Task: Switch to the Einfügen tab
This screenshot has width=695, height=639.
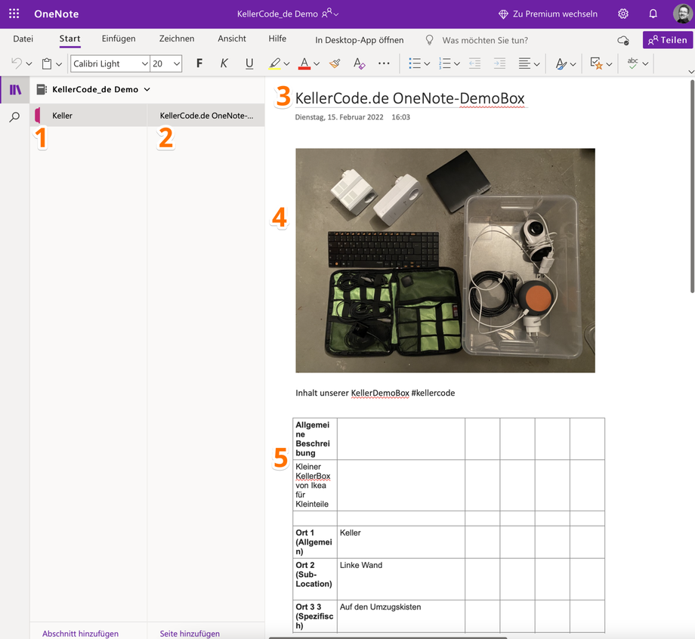Action: (x=119, y=39)
